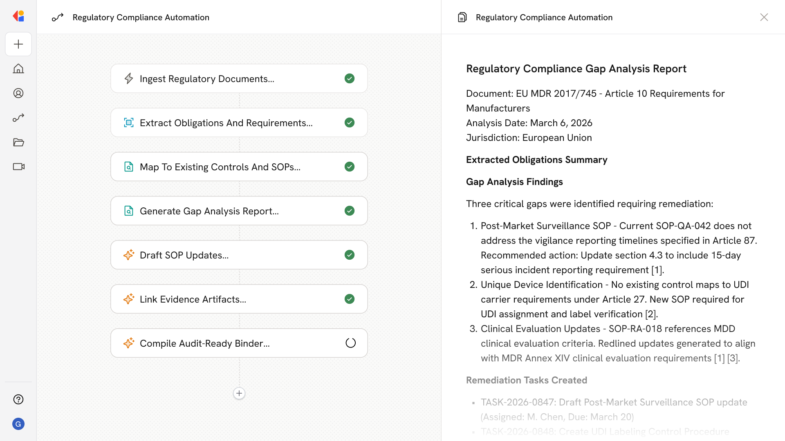The image size is (785, 441).
Task: Open workflows via the sidebar path icon
Action: tap(18, 118)
